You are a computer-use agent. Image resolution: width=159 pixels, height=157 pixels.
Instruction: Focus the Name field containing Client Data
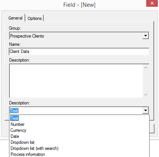coord(79,51)
